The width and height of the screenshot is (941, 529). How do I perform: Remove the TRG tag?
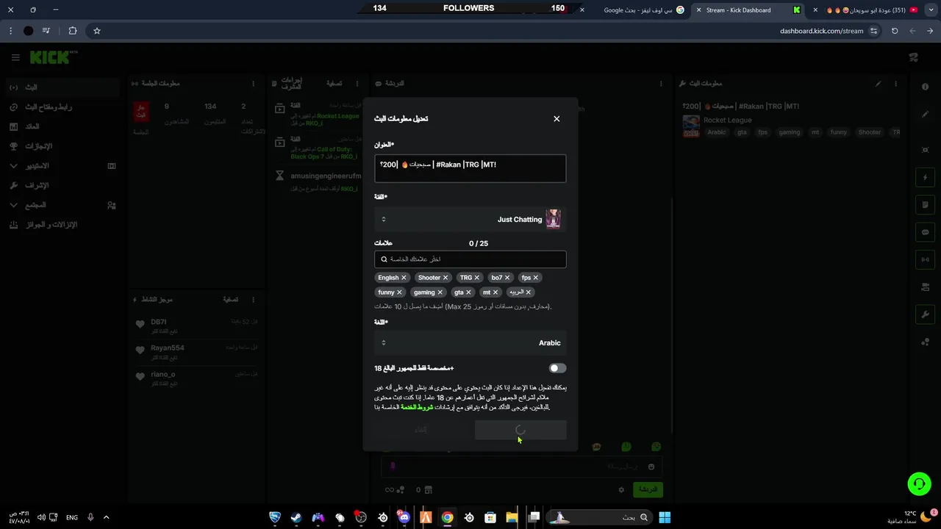[476, 278]
